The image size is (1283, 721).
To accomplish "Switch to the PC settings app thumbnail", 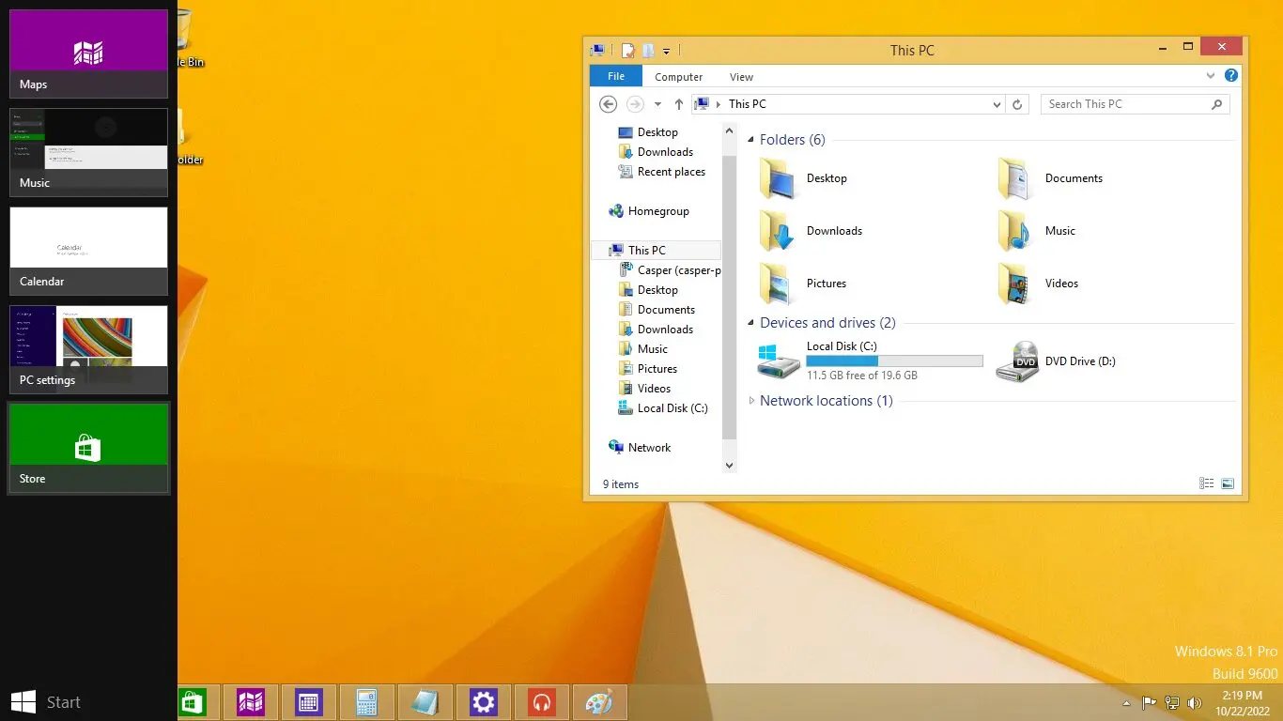I will point(88,349).
